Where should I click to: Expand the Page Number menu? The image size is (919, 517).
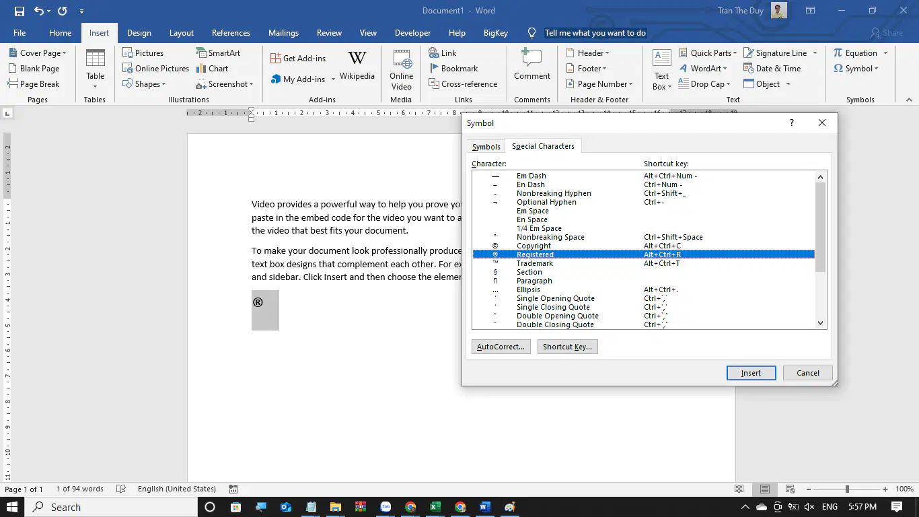pos(599,84)
